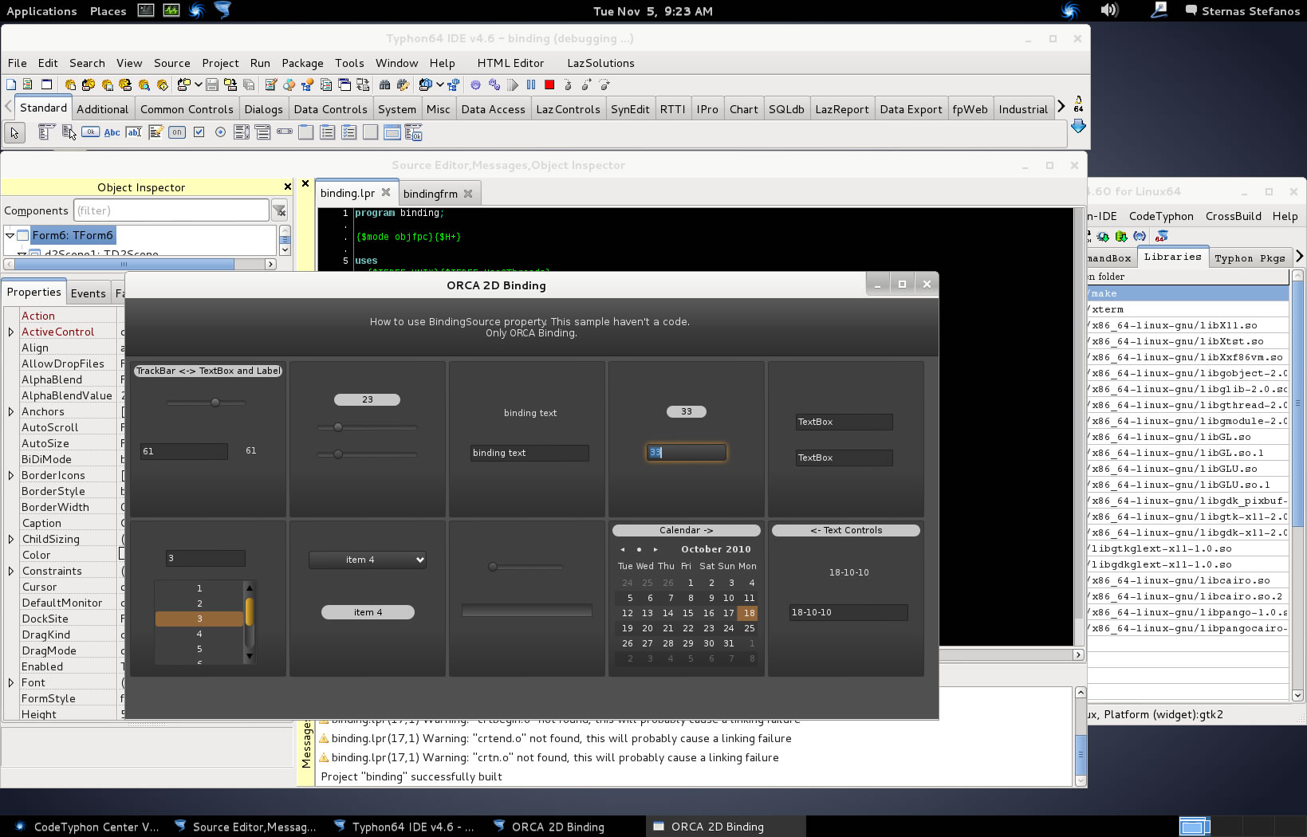1307x837 pixels.
Task: Expand the Anchors property
Action: [10, 411]
